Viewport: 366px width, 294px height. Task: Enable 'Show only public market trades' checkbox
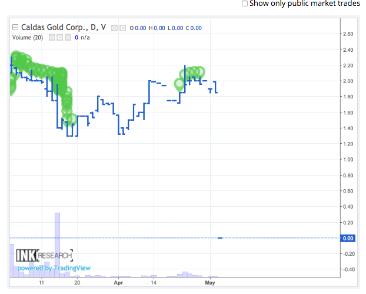pos(245,4)
